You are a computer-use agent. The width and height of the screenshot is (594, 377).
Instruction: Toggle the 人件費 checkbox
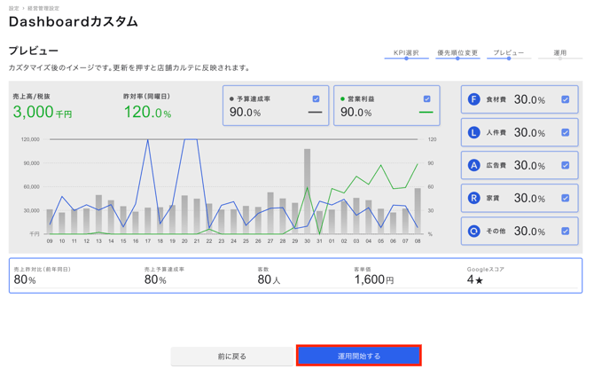[565, 132]
